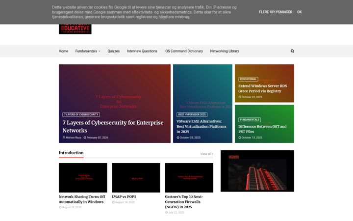Open Networking Library menu item
Screen dimensions: 353x221
pyautogui.click(x=225, y=51)
